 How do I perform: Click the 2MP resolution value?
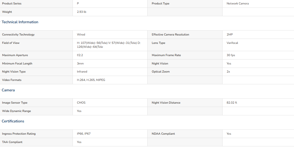230,35
